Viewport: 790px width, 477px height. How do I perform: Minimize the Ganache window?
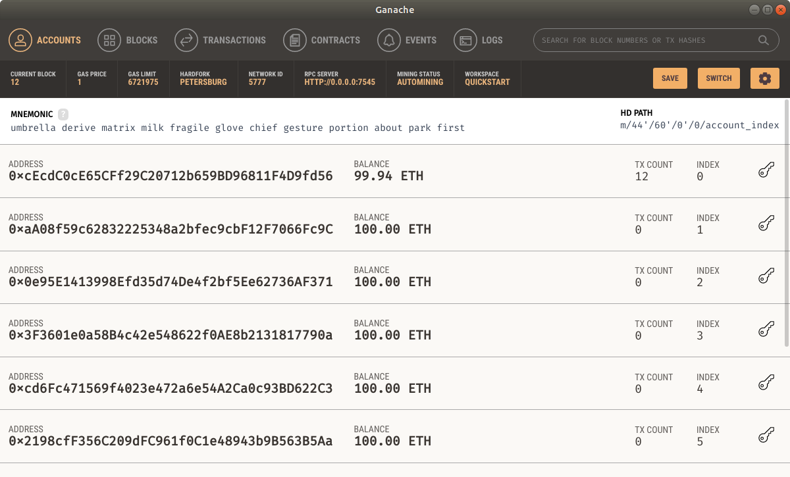coord(754,10)
